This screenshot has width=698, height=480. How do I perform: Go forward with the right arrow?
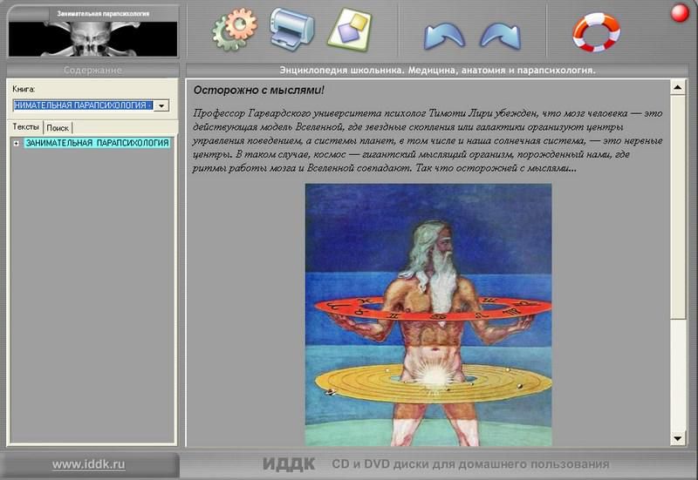500,35
